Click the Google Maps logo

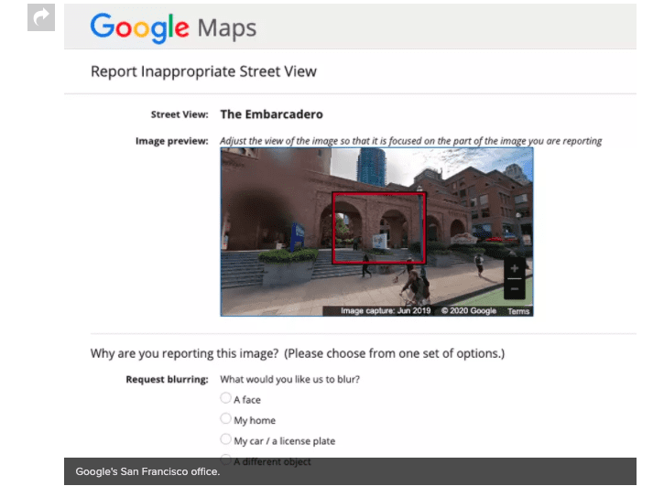(x=173, y=27)
